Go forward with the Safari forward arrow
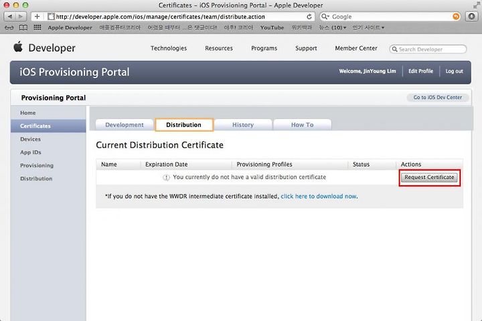Image resolution: width=482 pixels, height=321 pixels. [x=21, y=16]
